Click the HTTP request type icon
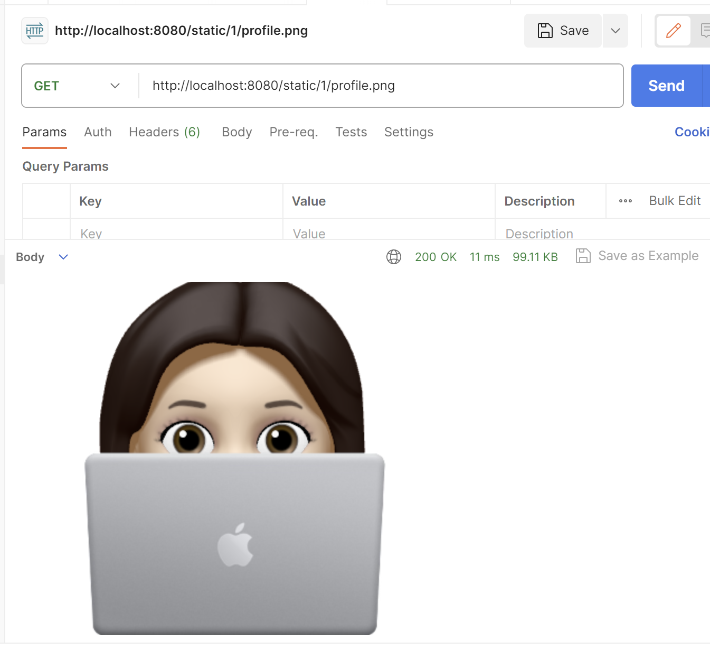Viewport: 710px width, 650px height. coord(35,31)
